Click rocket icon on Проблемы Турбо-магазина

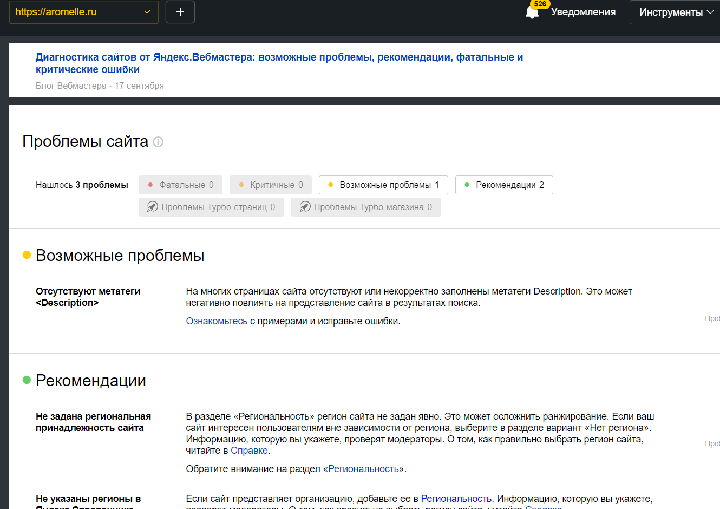click(x=305, y=207)
